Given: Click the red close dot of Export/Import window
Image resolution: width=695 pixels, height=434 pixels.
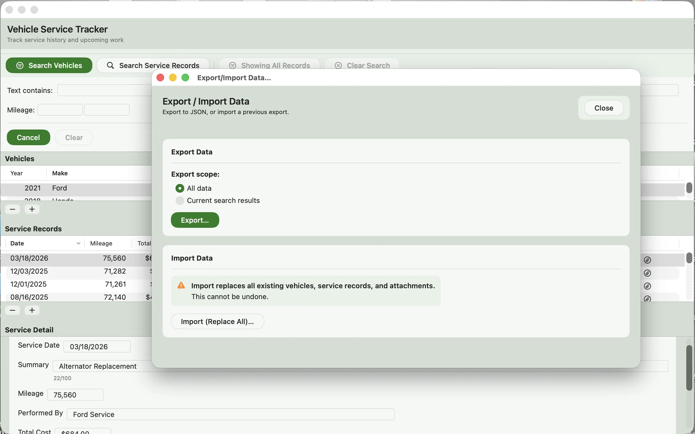Looking at the screenshot, I should click(160, 78).
